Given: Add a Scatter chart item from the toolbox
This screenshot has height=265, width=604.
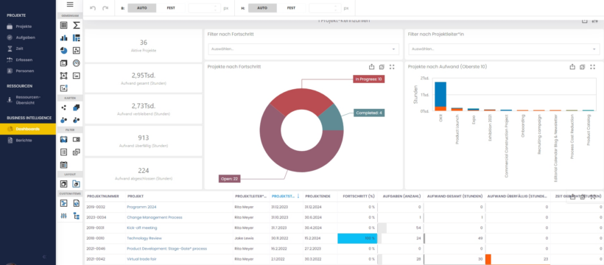Looking at the screenshot, I should [77, 51].
